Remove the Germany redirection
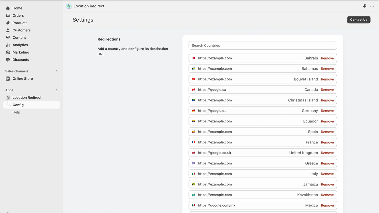This screenshot has width=379, height=213. (x=327, y=111)
